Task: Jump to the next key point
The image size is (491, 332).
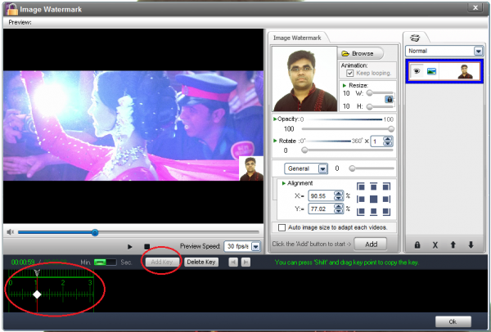Action: 245,262
